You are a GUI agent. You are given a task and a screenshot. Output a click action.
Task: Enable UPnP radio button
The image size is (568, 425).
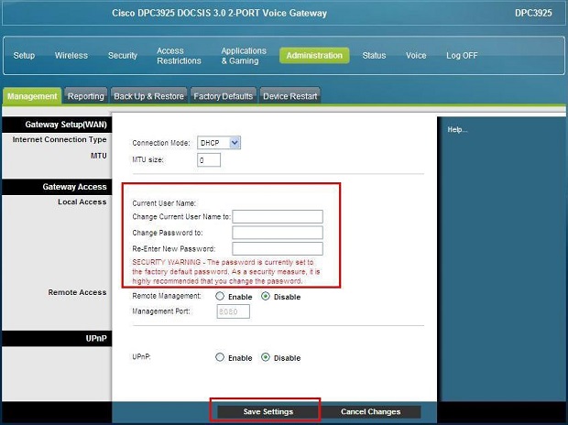click(x=220, y=357)
